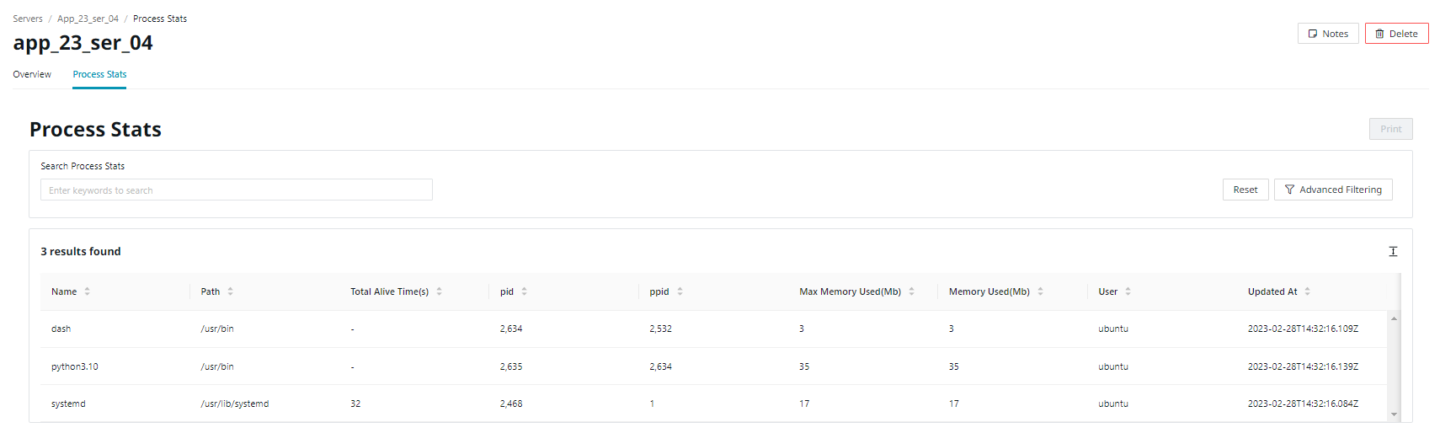Open Advanced Filtering options
Image resolution: width=1440 pixels, height=433 pixels.
pos(1332,190)
